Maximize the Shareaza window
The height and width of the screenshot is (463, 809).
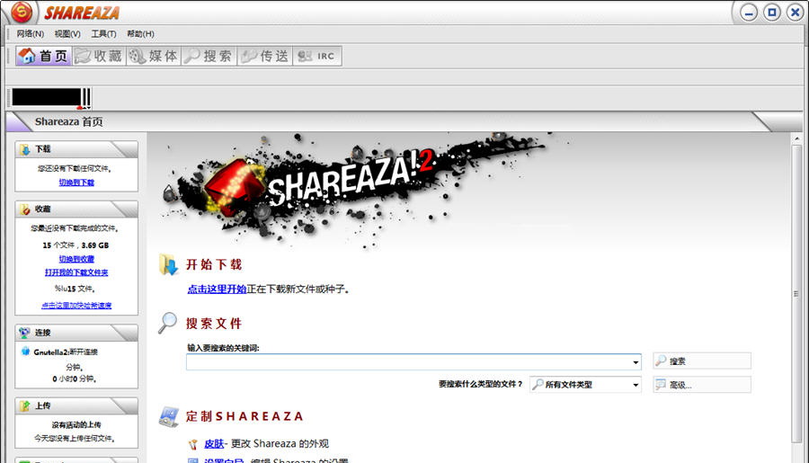coord(772,13)
